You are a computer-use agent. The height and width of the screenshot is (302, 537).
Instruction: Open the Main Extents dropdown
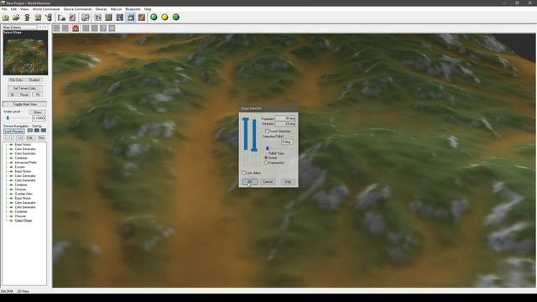pyautogui.click(x=20, y=27)
